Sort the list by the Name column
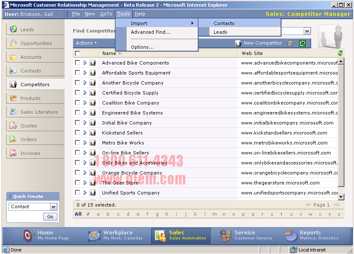The image size is (354, 254). coord(109,53)
